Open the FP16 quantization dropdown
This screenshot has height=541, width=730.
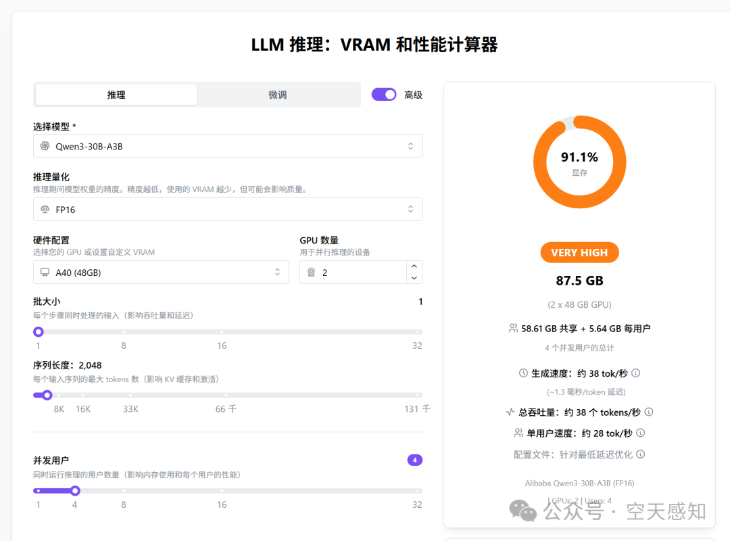pos(228,209)
